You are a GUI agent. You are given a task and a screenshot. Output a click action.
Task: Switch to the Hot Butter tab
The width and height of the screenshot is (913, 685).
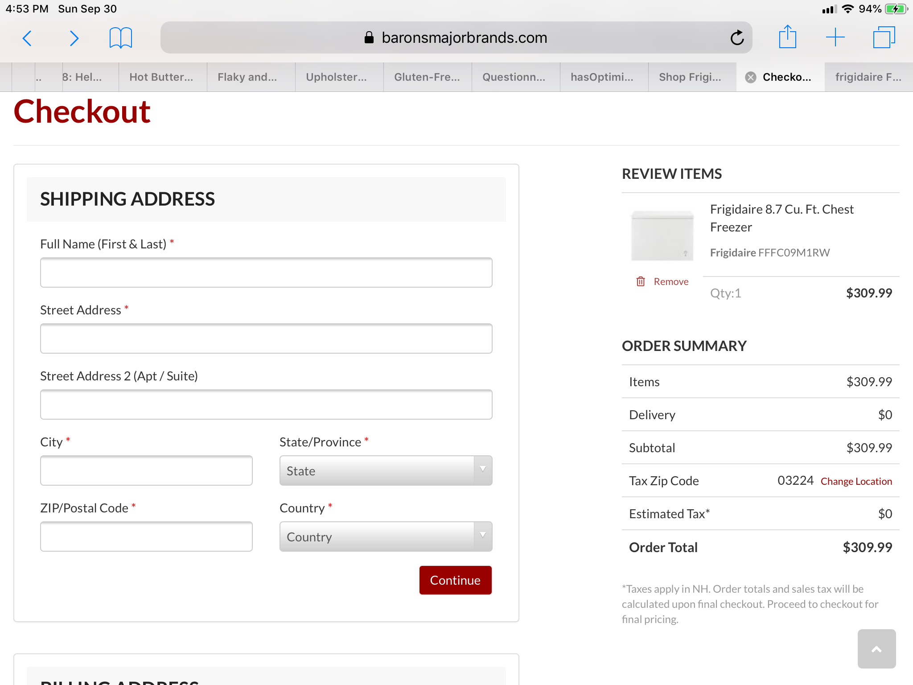pos(163,77)
